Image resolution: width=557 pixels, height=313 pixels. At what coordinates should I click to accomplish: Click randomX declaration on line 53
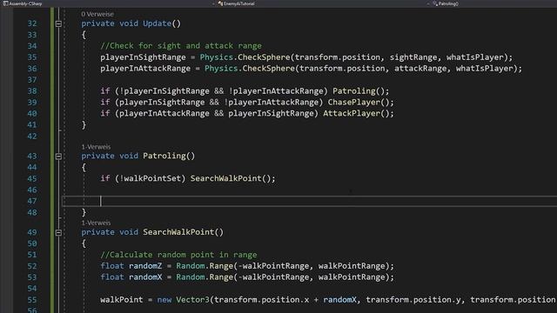click(145, 276)
